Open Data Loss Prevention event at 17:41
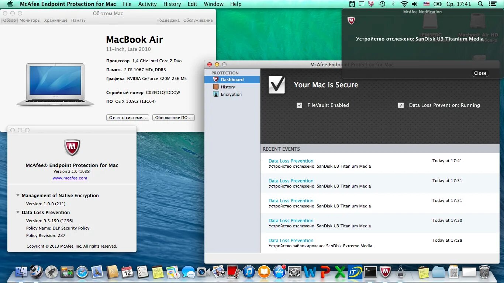The height and width of the screenshot is (283, 504). tap(380, 163)
